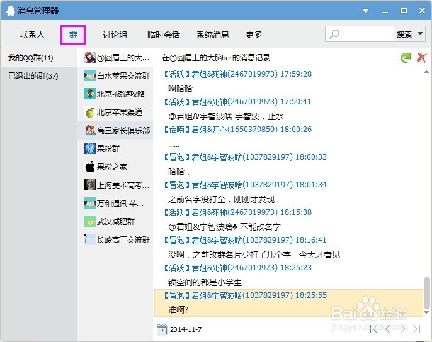Click the date 2014-11-7

click(186, 329)
